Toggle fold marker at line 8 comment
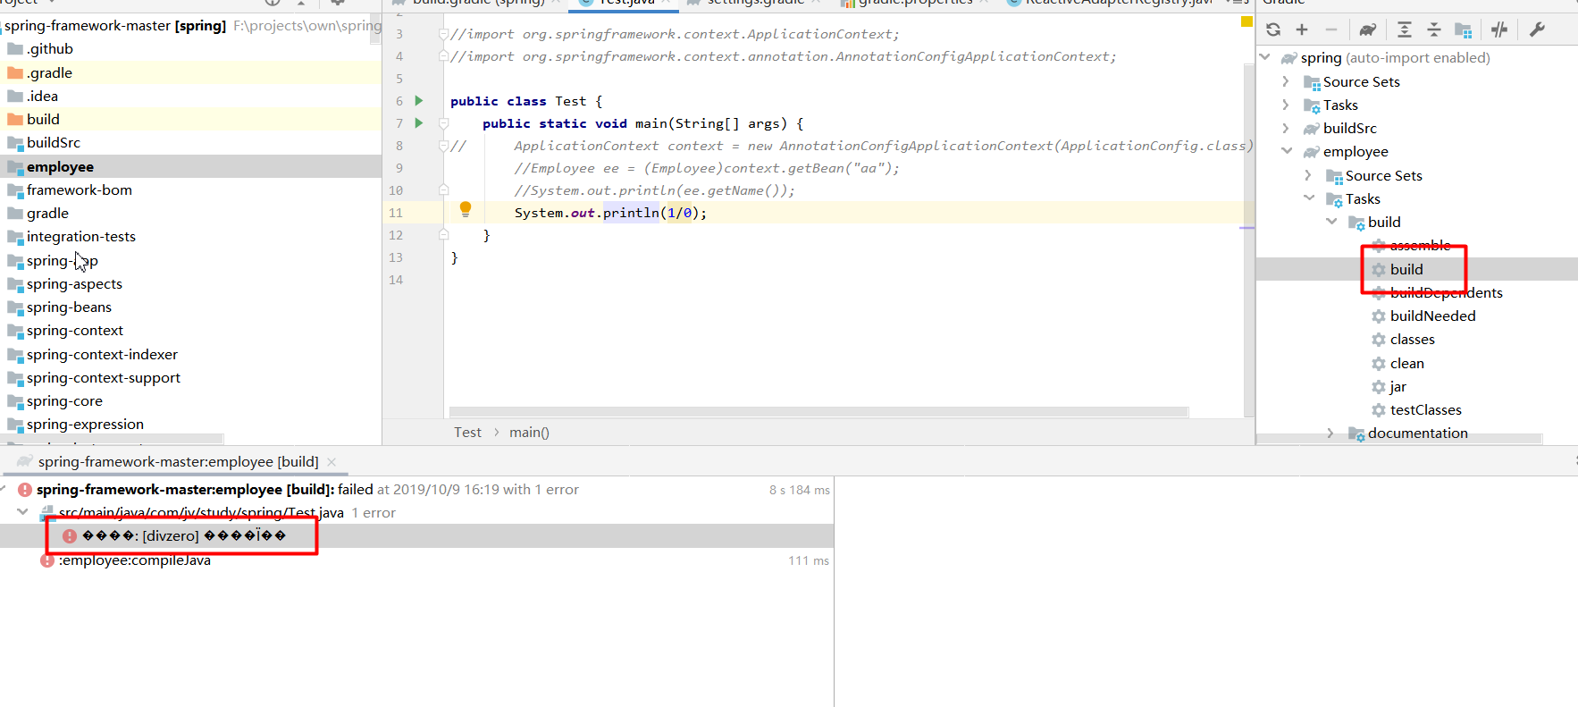 point(443,146)
